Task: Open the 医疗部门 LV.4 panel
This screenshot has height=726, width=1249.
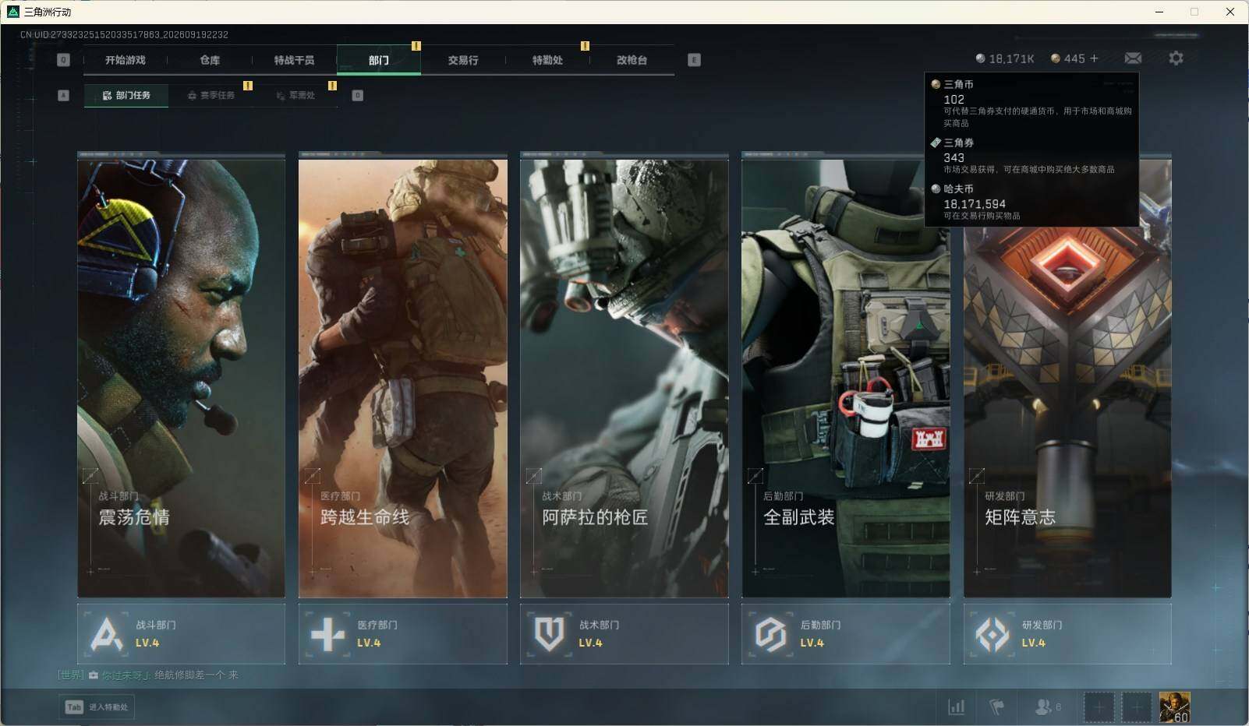Action: click(x=402, y=634)
